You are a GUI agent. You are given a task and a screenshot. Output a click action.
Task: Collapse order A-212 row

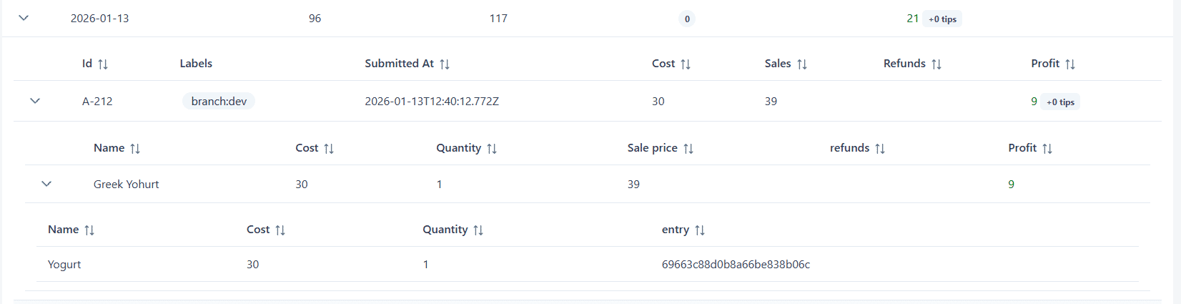(35, 101)
